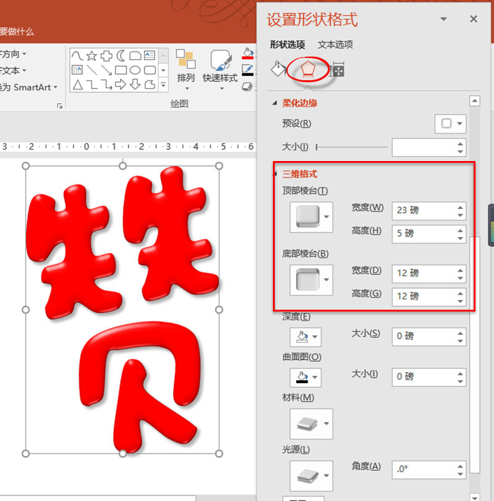494x501 pixels.
Task: Select the freeform shape in gallery
Action: point(149,85)
